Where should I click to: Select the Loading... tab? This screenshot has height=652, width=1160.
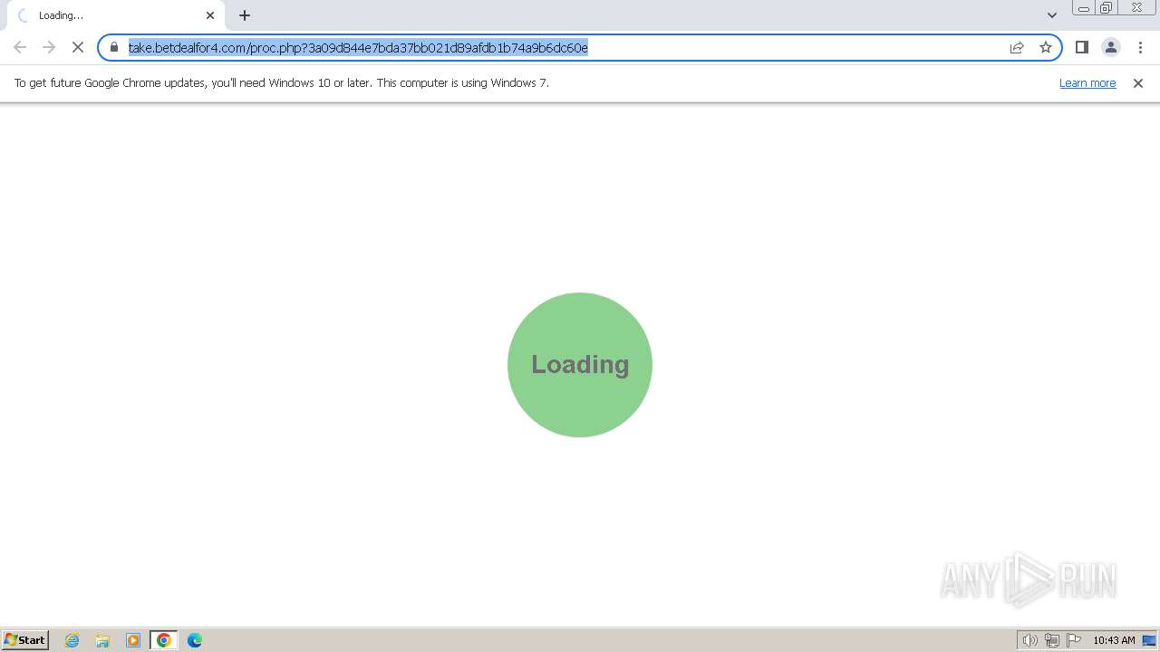point(116,15)
